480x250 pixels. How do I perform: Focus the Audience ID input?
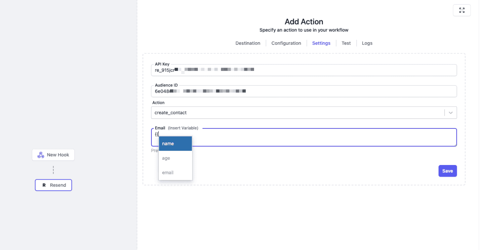pyautogui.click(x=304, y=91)
